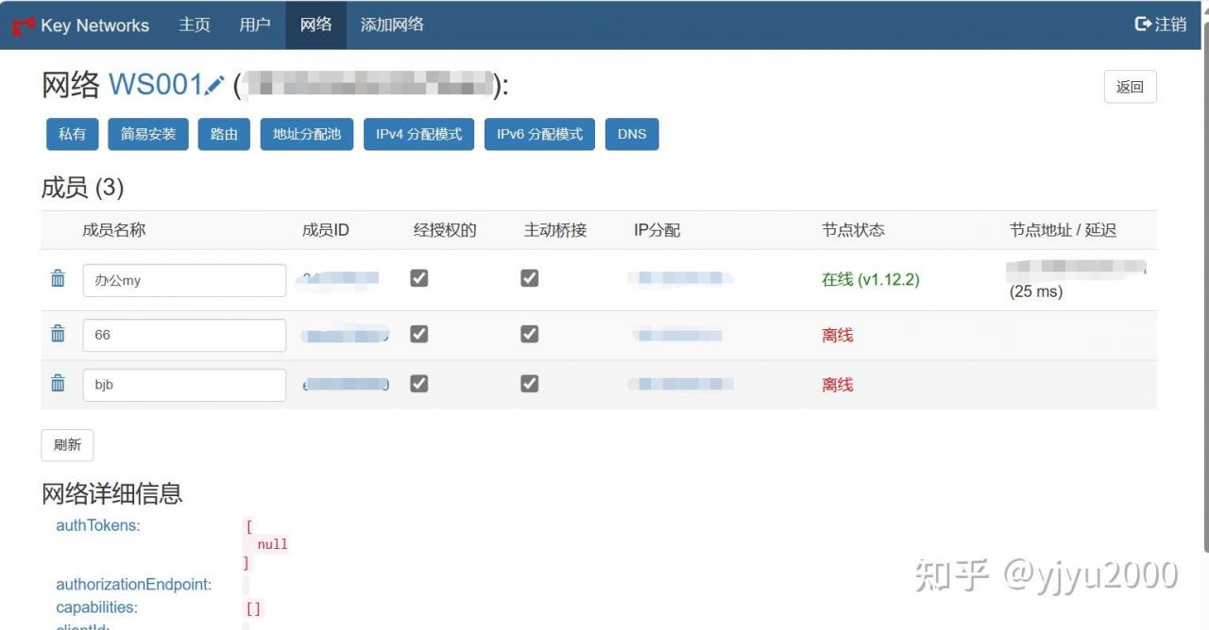Open the 地址分配池 settings
The width and height of the screenshot is (1209, 630).
306,134
